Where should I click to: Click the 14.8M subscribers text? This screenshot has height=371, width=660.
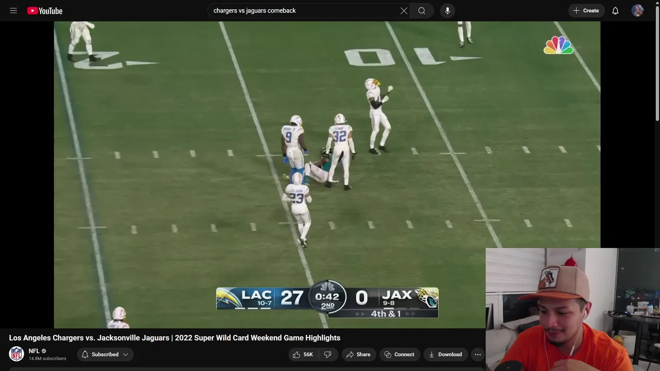[47, 359]
